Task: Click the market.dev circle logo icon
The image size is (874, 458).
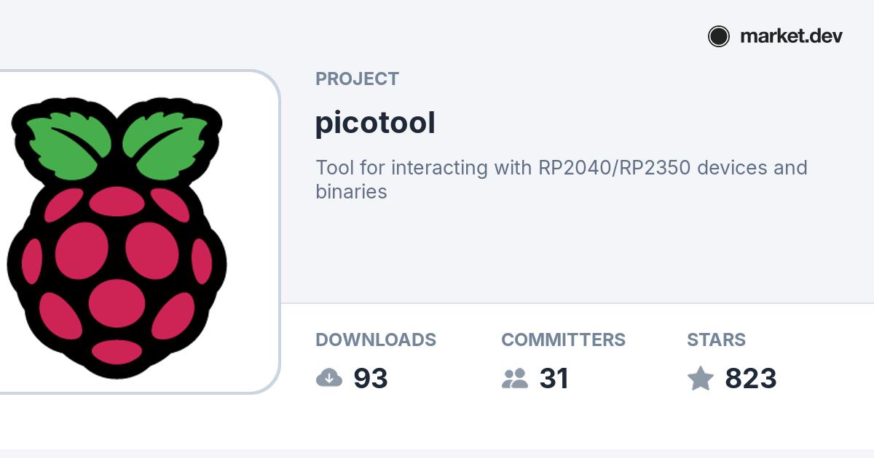Action: point(718,36)
